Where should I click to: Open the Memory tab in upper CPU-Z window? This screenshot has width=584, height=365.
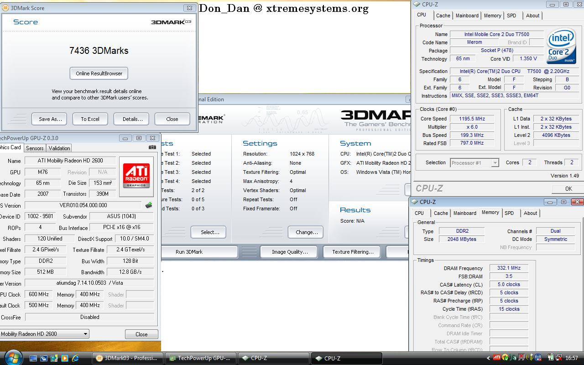click(493, 16)
